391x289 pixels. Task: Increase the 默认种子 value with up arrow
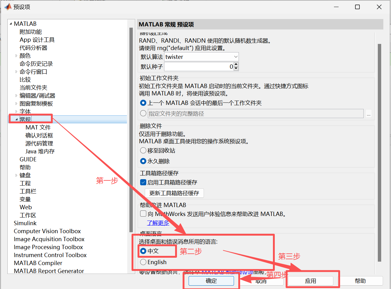click(x=236, y=65)
